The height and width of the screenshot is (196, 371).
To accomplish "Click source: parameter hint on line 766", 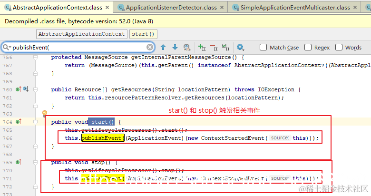I will tap(280, 138).
